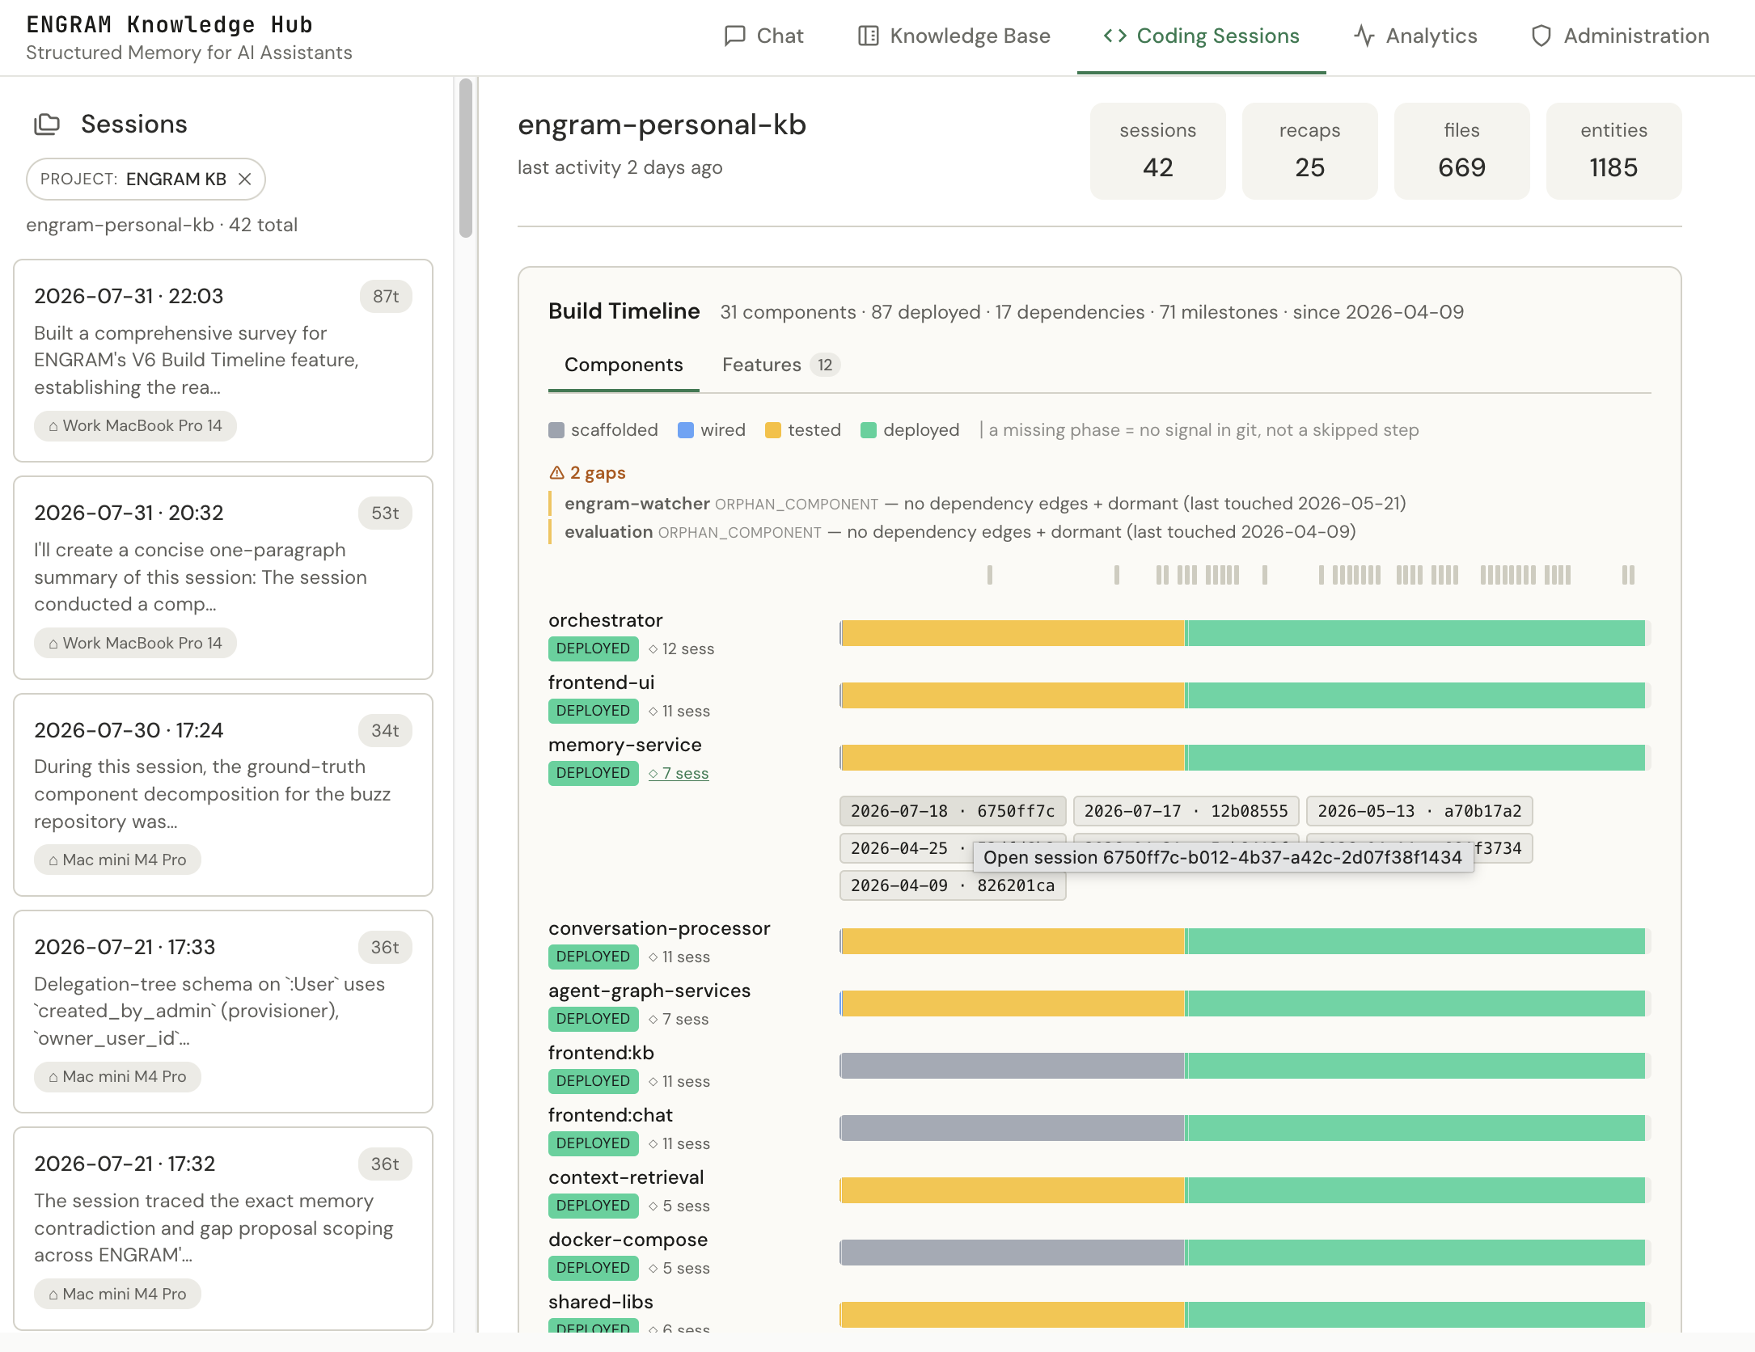This screenshot has width=1755, height=1352.
Task: Open the Administration tab
Action: [1620, 36]
